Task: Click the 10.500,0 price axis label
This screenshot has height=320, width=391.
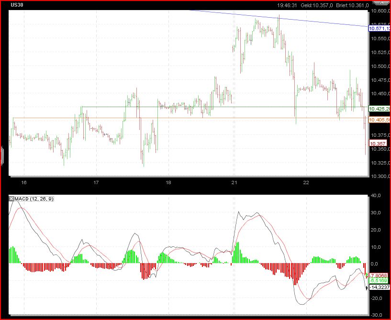Action: click(380, 66)
